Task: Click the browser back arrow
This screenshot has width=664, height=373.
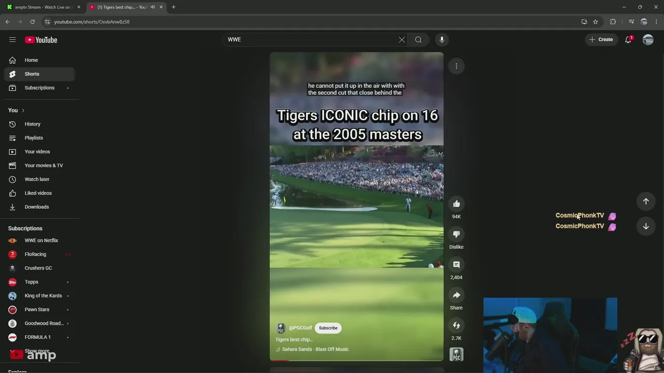Action: tap(7, 22)
